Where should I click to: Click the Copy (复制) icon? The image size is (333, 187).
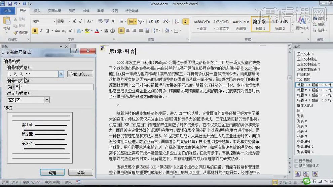coord(15,26)
